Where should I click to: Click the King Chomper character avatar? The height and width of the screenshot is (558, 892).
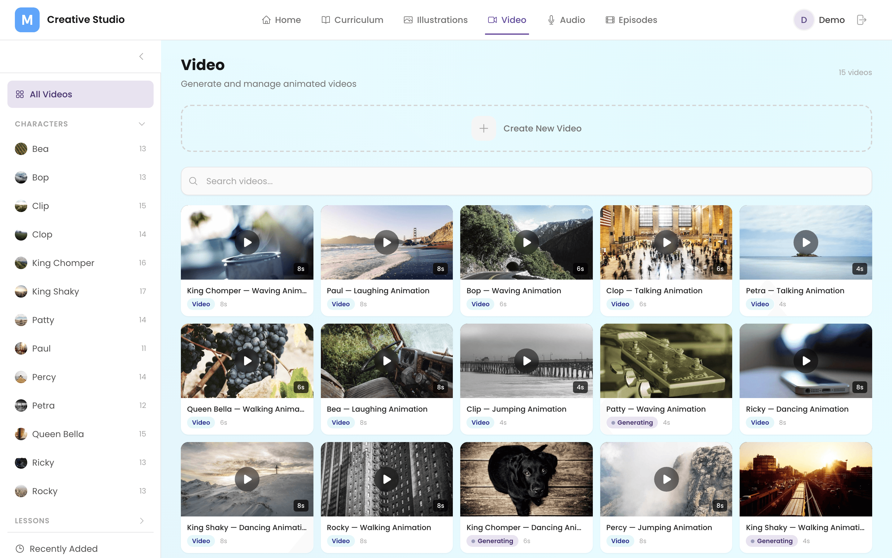point(21,263)
